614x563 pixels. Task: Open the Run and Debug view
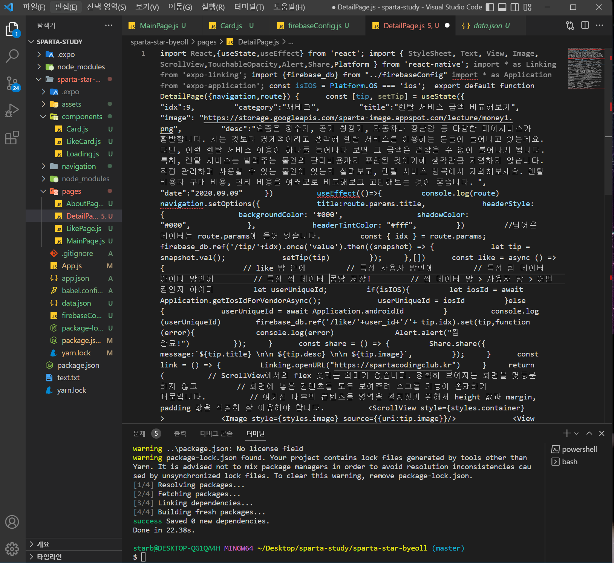12,110
